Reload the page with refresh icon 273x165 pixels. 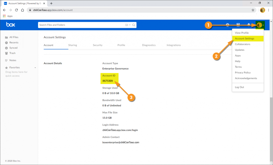16,10
